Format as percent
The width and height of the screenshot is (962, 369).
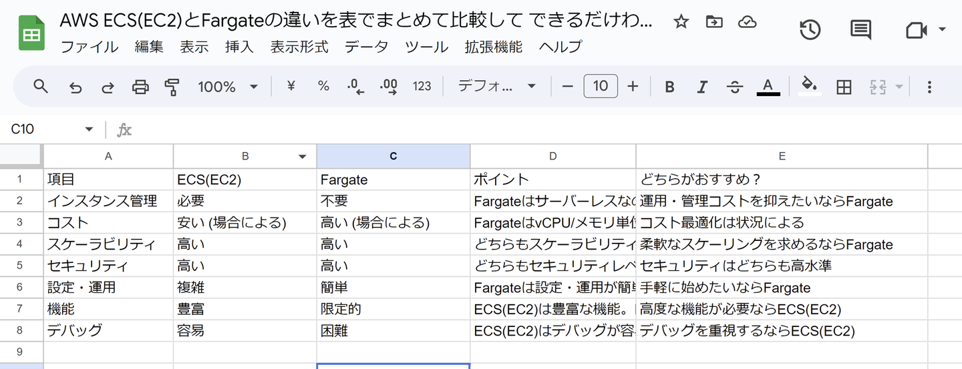coord(323,86)
